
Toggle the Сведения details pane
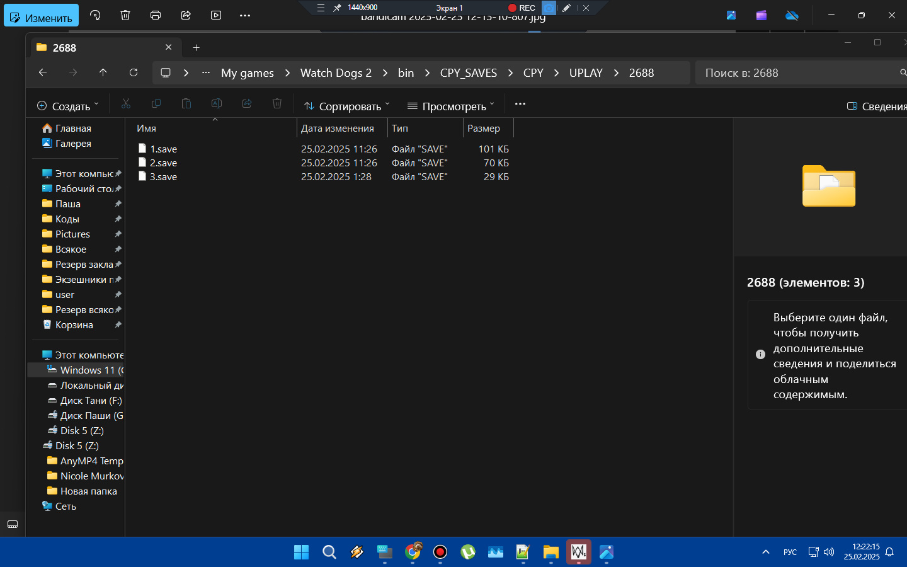[x=877, y=106]
